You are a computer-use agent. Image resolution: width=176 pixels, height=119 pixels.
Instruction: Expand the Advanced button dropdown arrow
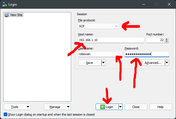coord(167,63)
